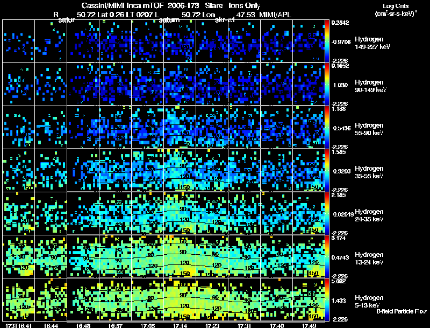Click the '-0.9708' color scale midpoint
The image size is (430, 328).
point(341,42)
